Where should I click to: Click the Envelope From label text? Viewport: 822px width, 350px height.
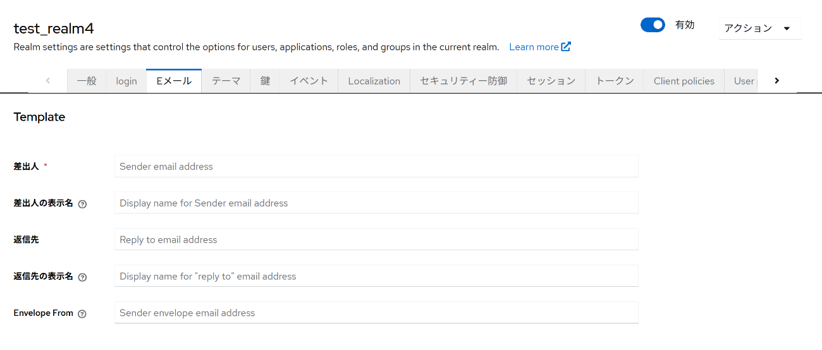[x=44, y=313]
